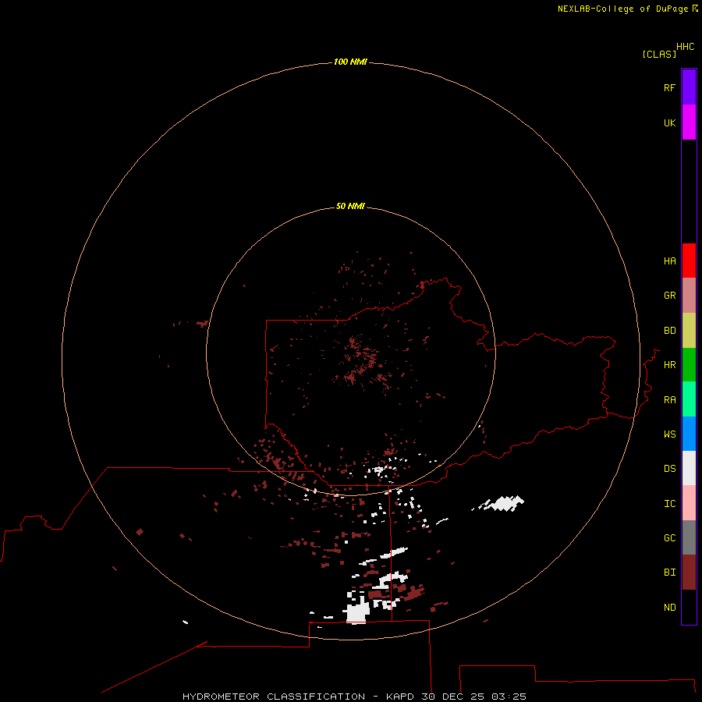702x702 pixels.
Task: Click the HA red legend swatch
Action: tap(689, 261)
